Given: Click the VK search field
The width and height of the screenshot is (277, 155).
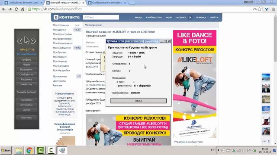Looking at the screenshot, I should [101, 17].
